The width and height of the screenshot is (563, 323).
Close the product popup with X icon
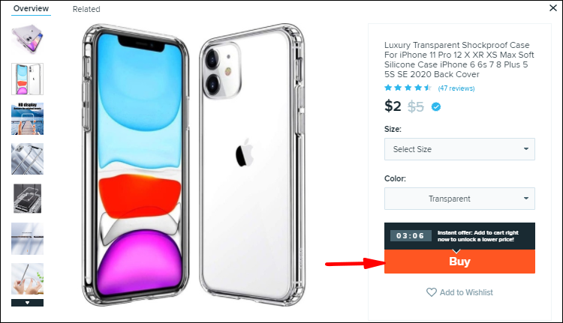(x=552, y=9)
